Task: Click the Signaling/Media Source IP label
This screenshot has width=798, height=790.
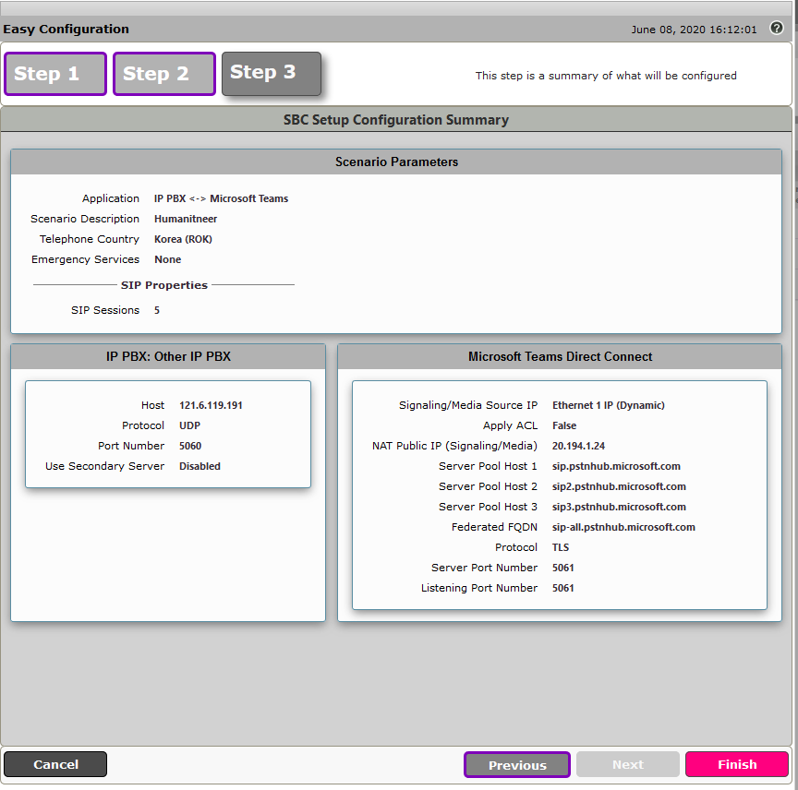Action: click(x=467, y=405)
